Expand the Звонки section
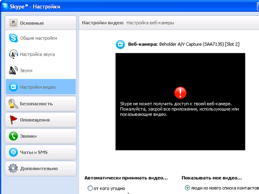The image size is (259, 194). [x=41, y=136]
